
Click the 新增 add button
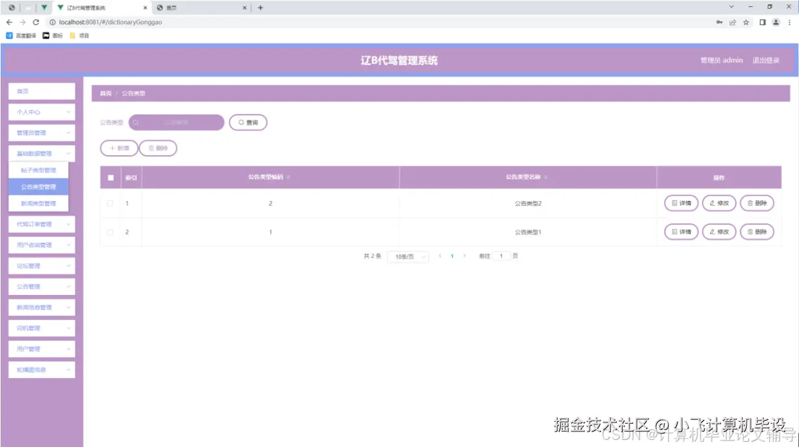pyautogui.click(x=119, y=148)
